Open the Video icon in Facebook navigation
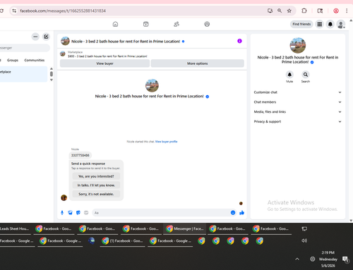This screenshot has height=270, width=353. [x=146, y=24]
